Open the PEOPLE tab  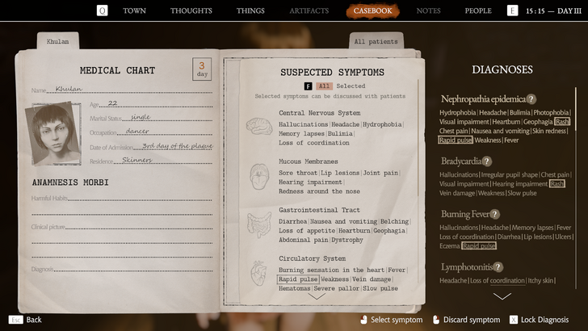pyautogui.click(x=478, y=11)
